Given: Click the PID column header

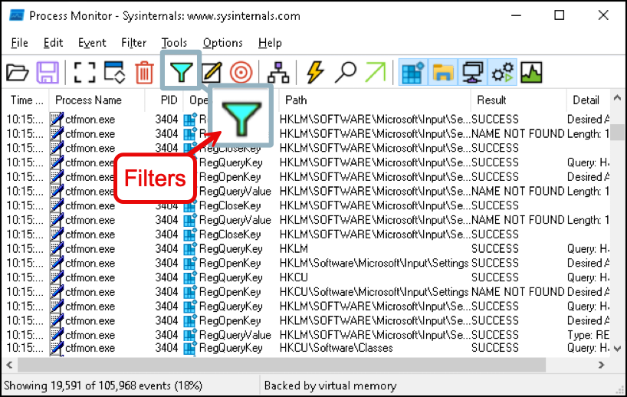Looking at the screenshot, I should [169, 100].
